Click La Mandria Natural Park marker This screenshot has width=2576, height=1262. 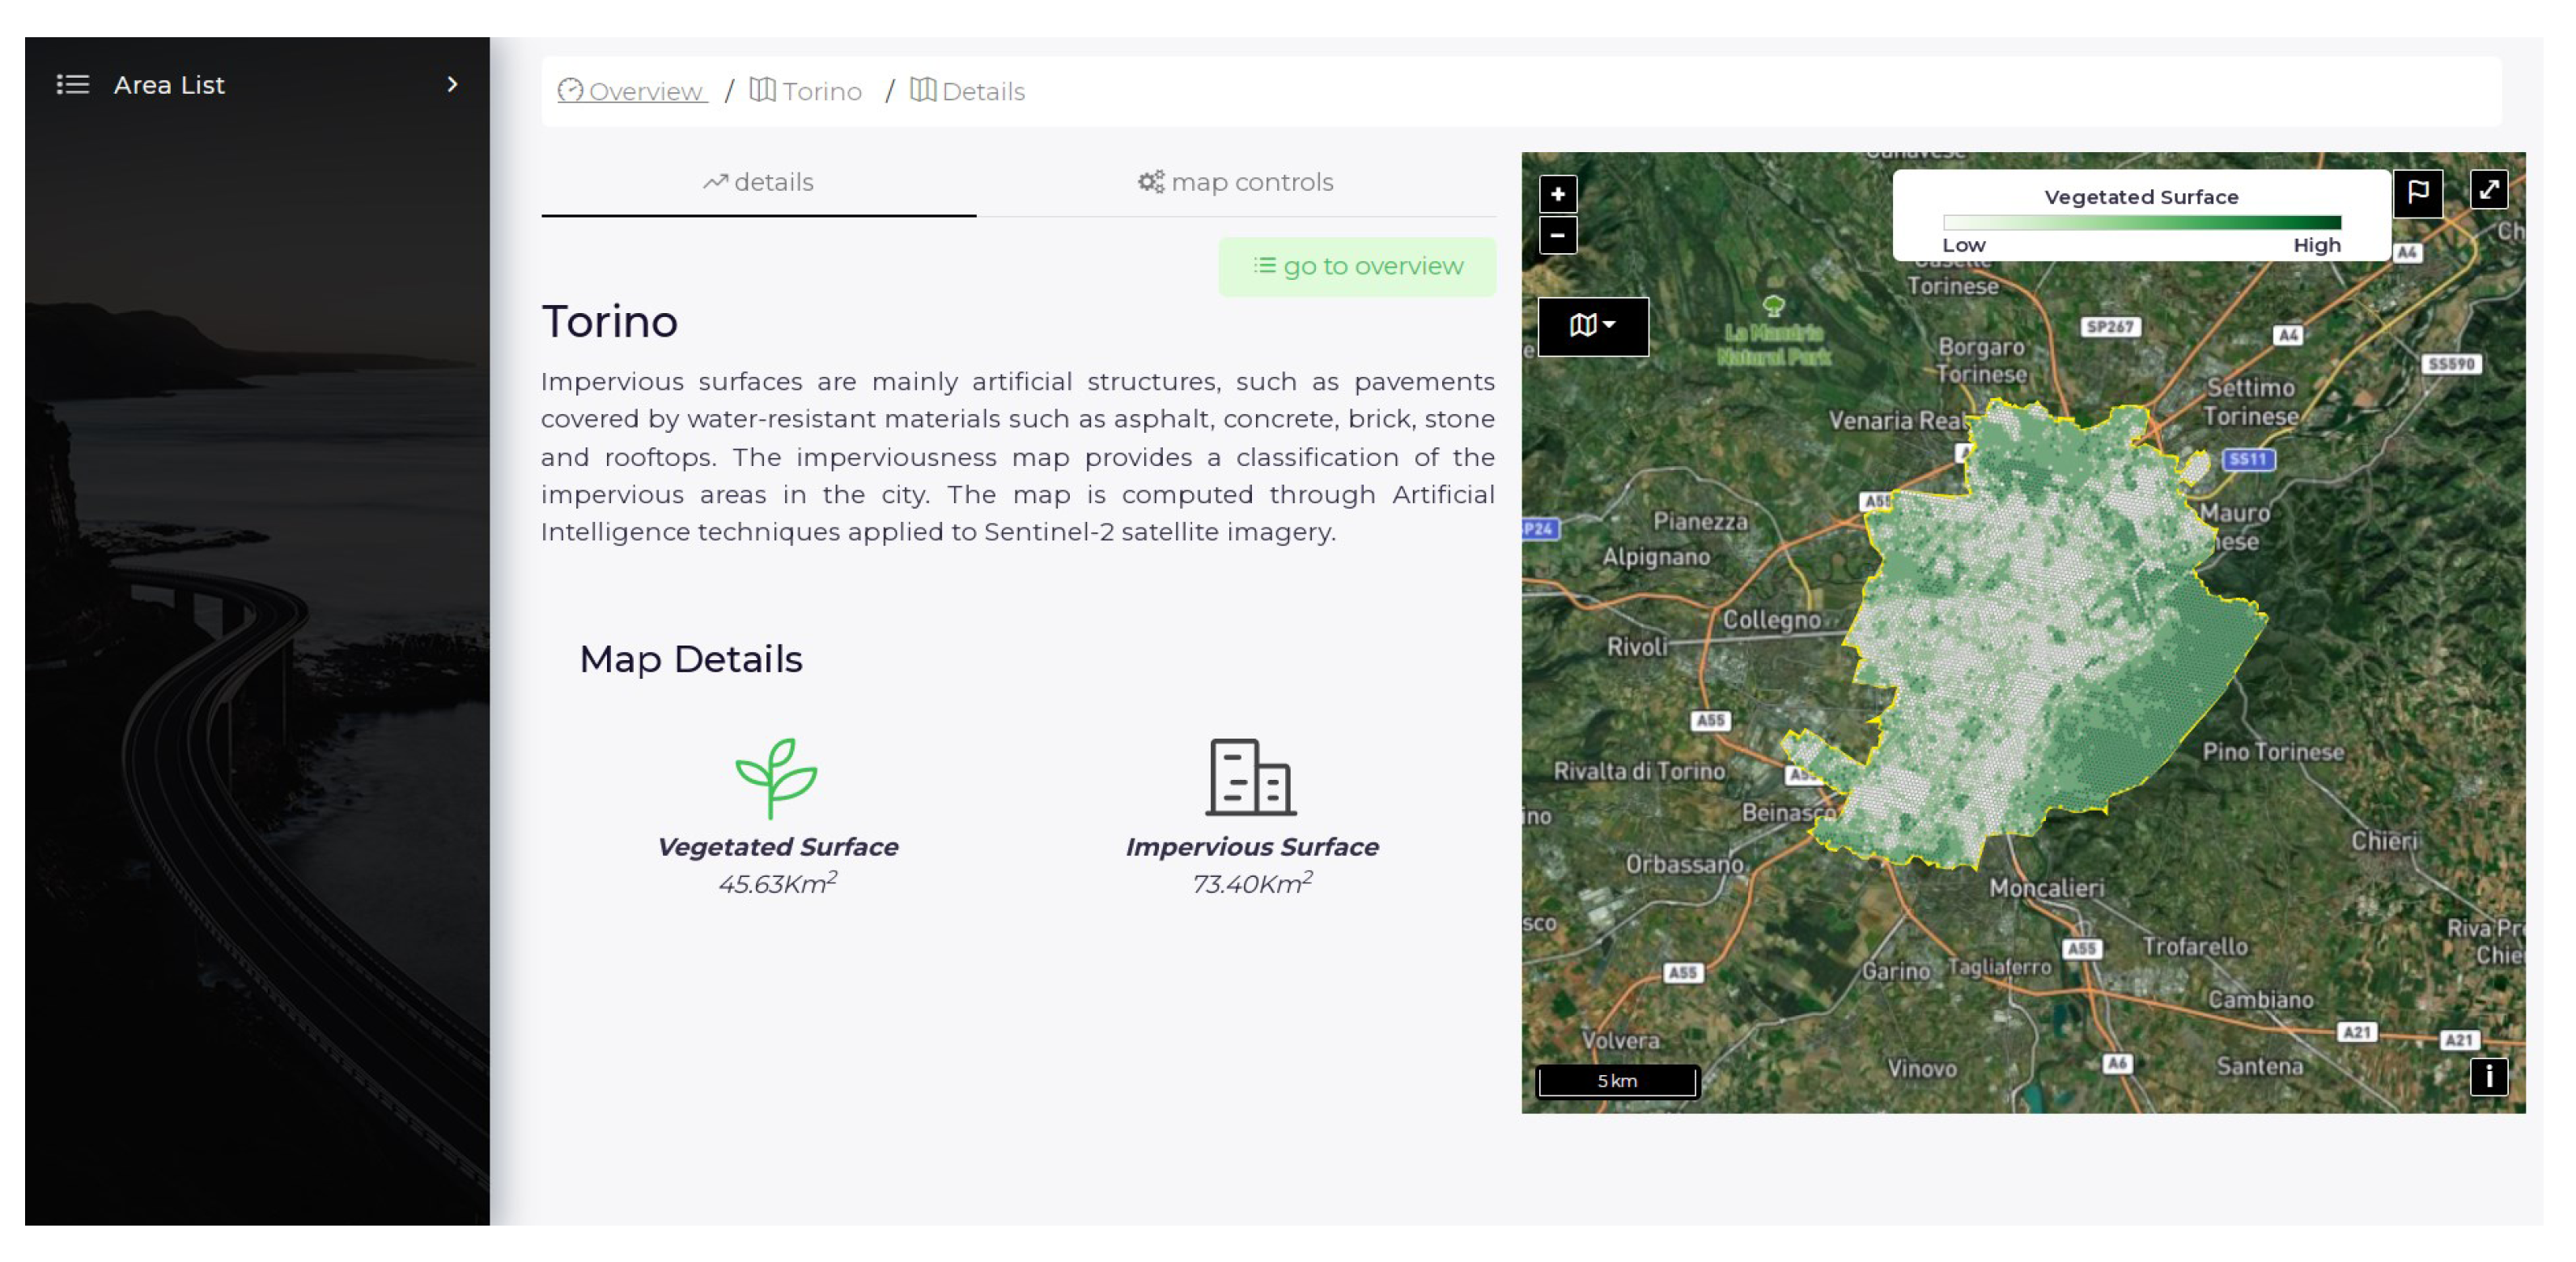[1773, 306]
